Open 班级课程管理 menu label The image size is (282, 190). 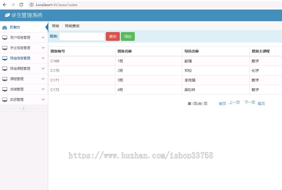20,69
